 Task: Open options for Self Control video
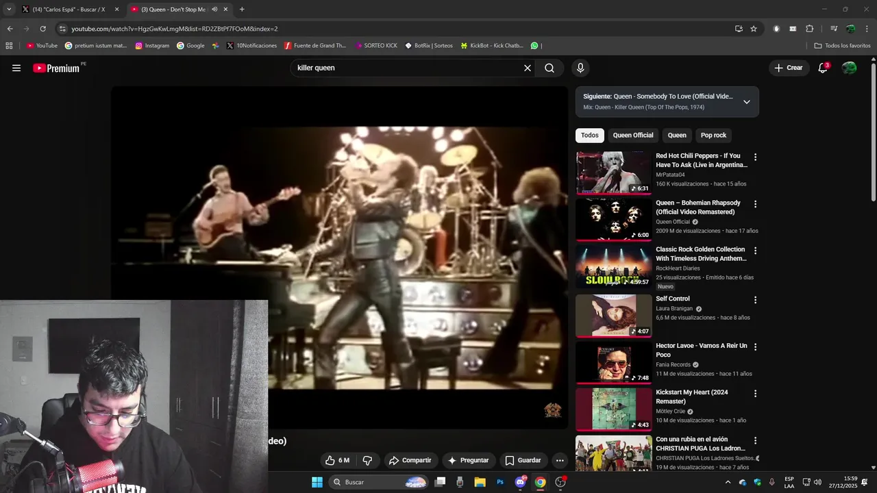pyautogui.click(x=755, y=300)
